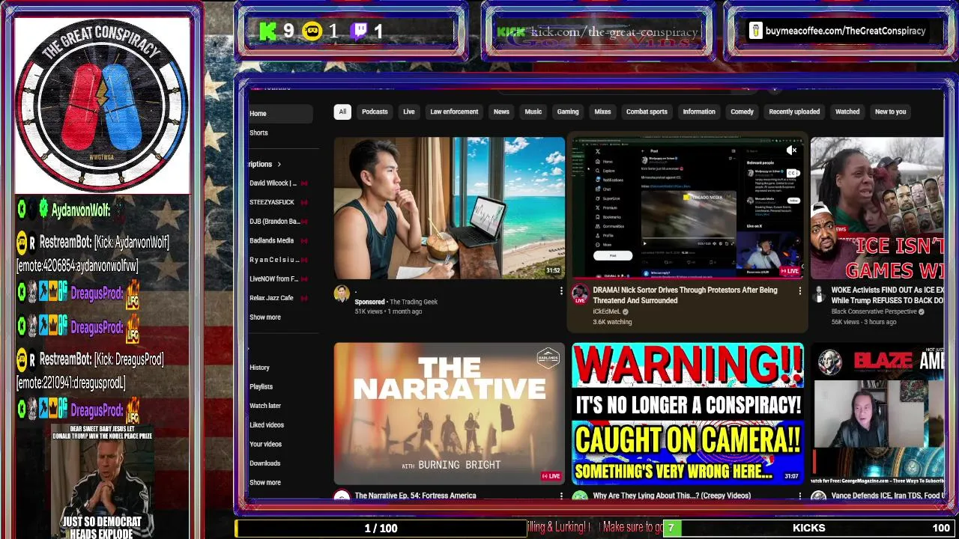Click the yellow 1 / 100 goal progress bar

(x=381, y=528)
